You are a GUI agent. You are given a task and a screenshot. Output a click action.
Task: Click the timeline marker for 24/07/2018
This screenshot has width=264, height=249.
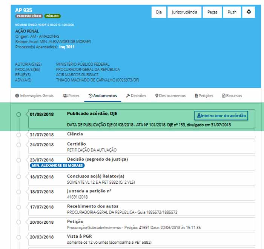tap(18, 144)
